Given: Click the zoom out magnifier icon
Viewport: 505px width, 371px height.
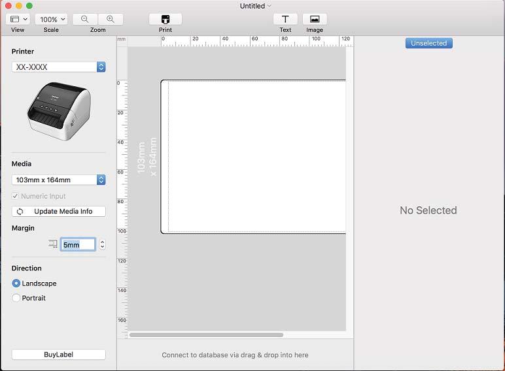Looking at the screenshot, I should [x=85, y=20].
